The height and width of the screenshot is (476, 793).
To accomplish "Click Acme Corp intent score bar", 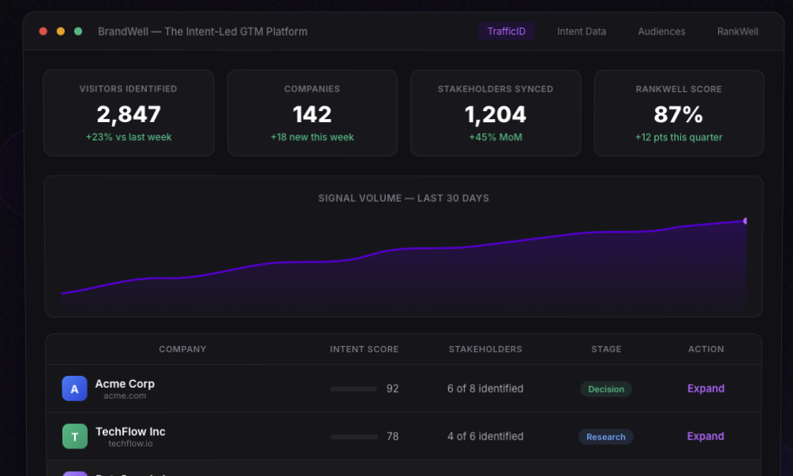I will [x=353, y=389].
